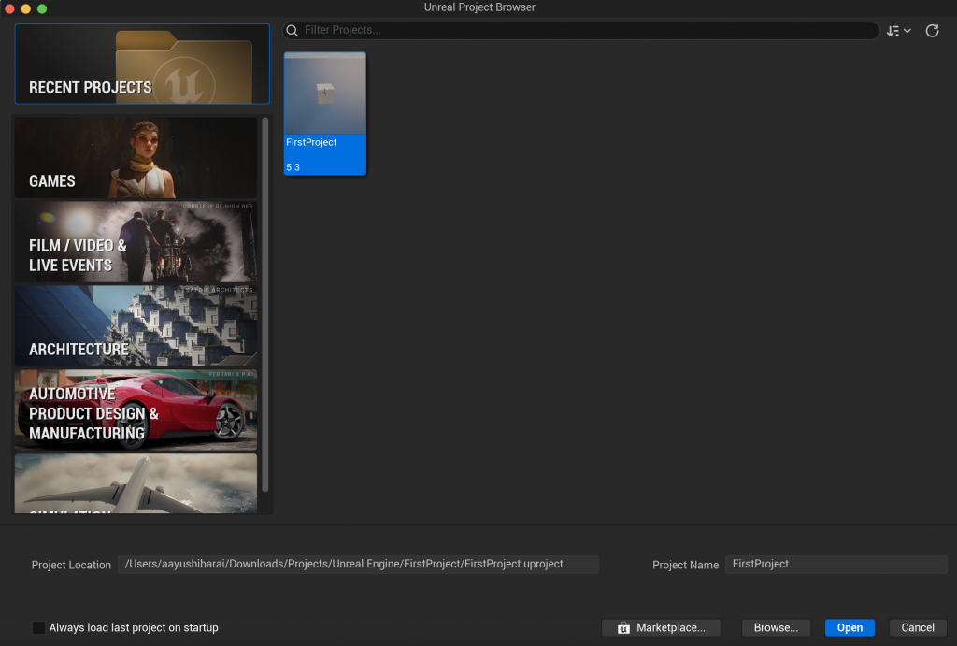
Task: Select the FirstProject thumbnail
Action: pos(324,93)
